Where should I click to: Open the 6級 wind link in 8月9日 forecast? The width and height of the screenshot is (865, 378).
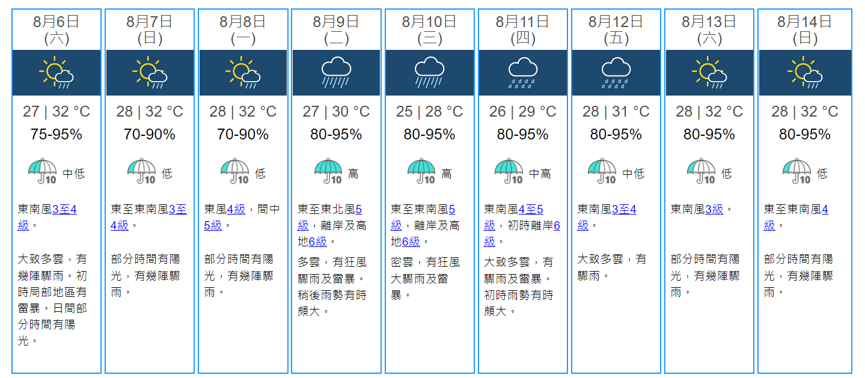(x=318, y=242)
